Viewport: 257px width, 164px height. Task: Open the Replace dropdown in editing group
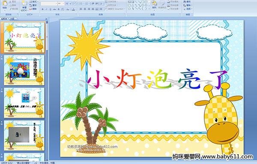pos(188,5)
